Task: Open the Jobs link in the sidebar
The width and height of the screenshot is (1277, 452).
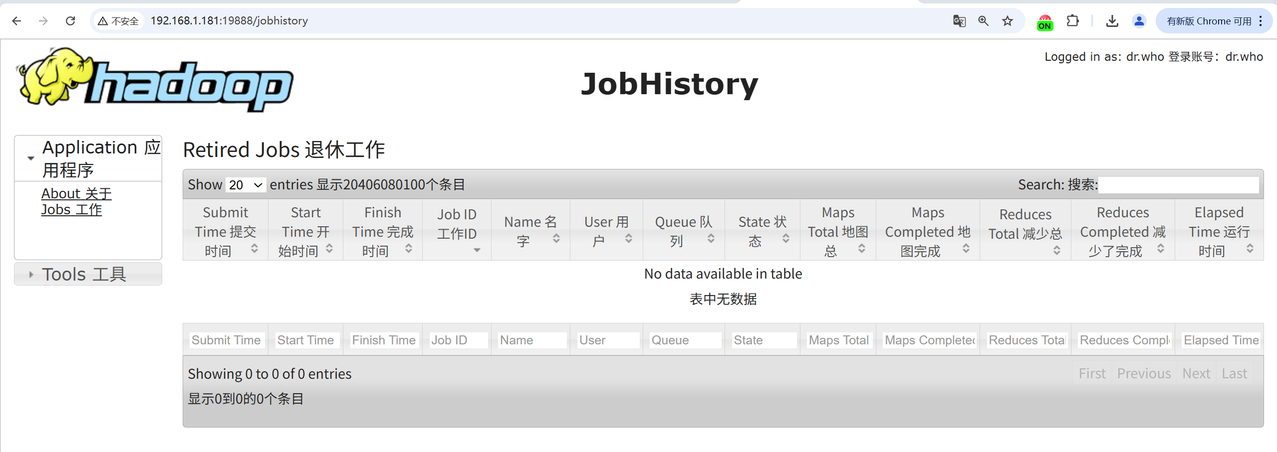Action: (71, 210)
